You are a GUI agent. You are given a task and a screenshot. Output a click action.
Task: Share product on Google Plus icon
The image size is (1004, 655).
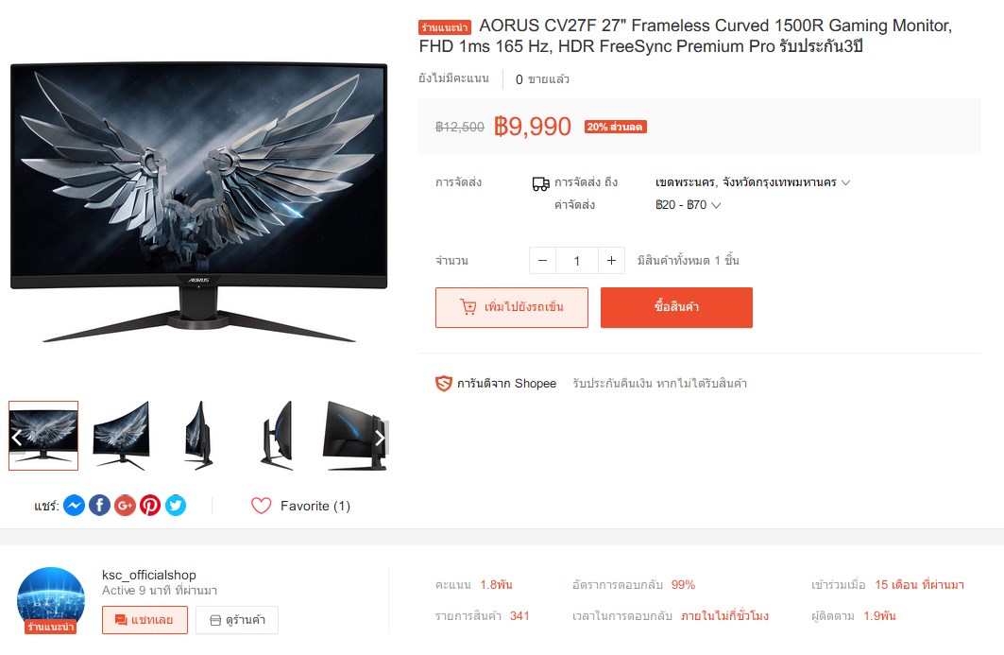point(125,506)
